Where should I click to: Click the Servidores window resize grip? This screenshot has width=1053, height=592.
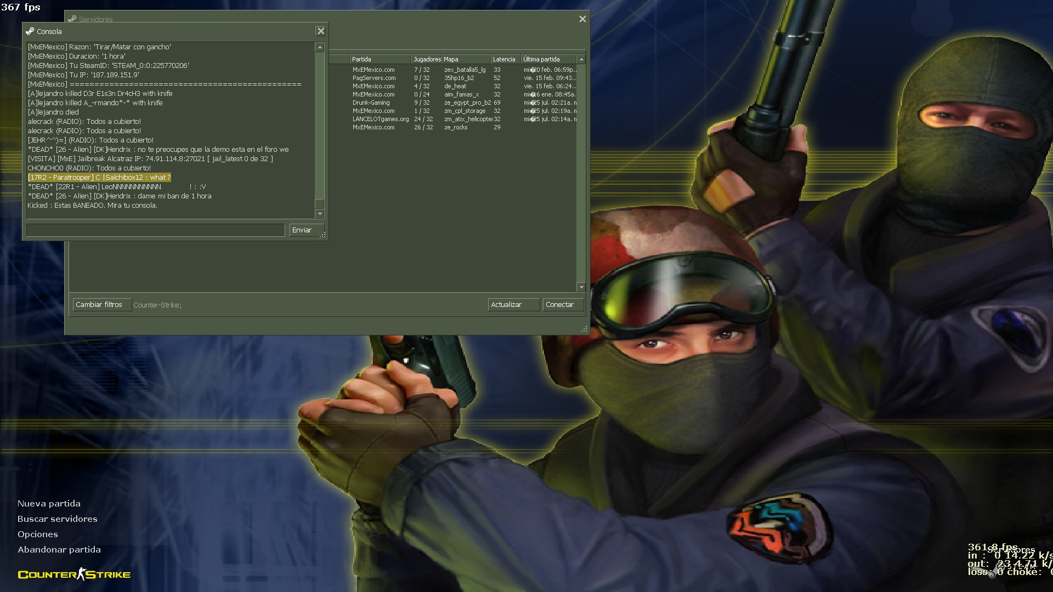(x=585, y=329)
